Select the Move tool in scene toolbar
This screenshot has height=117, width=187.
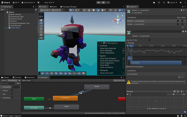pos(41,23)
